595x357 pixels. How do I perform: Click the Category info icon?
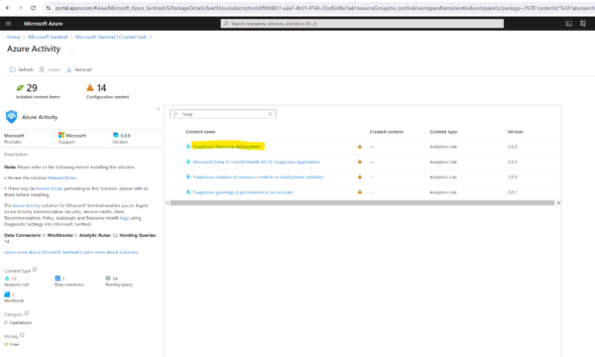tap(27, 313)
